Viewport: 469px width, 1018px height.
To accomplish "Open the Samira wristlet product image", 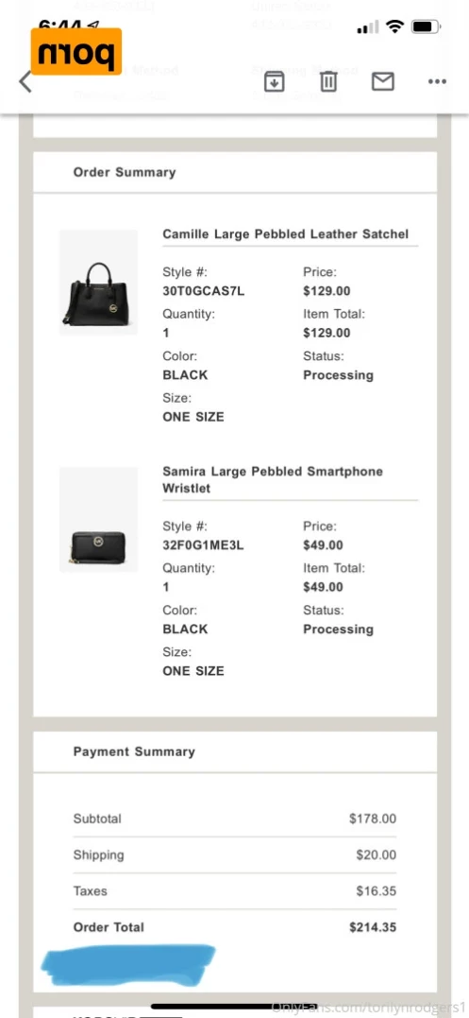I will pos(98,519).
